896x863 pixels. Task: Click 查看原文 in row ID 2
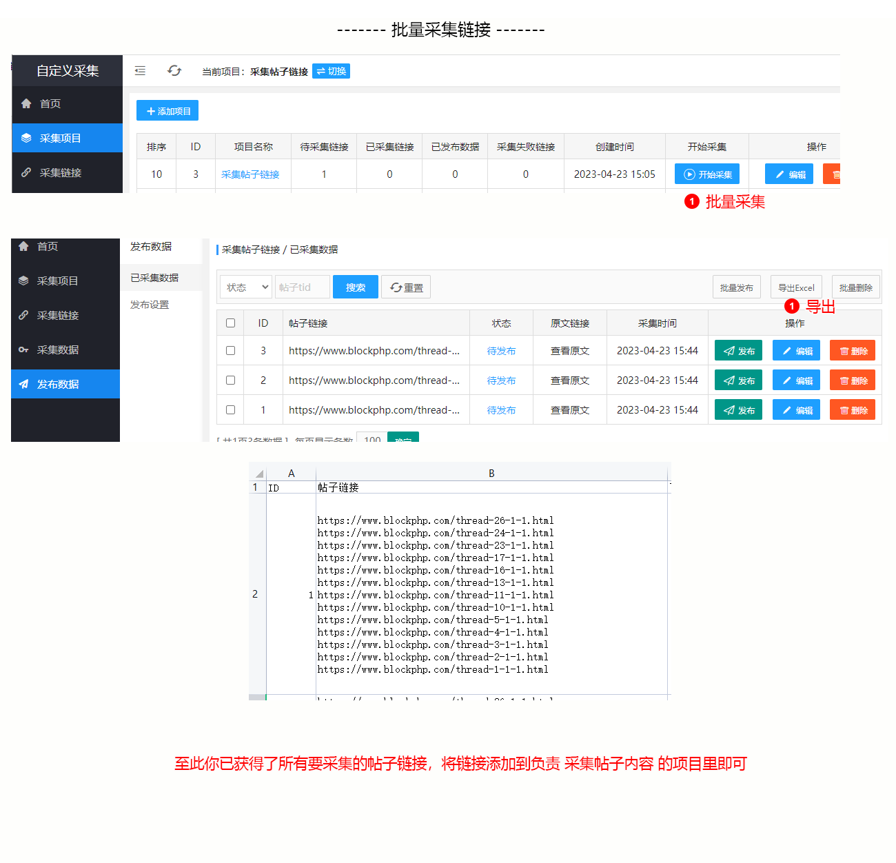tap(570, 380)
